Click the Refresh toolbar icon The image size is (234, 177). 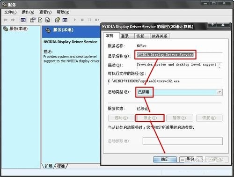click(x=40, y=20)
